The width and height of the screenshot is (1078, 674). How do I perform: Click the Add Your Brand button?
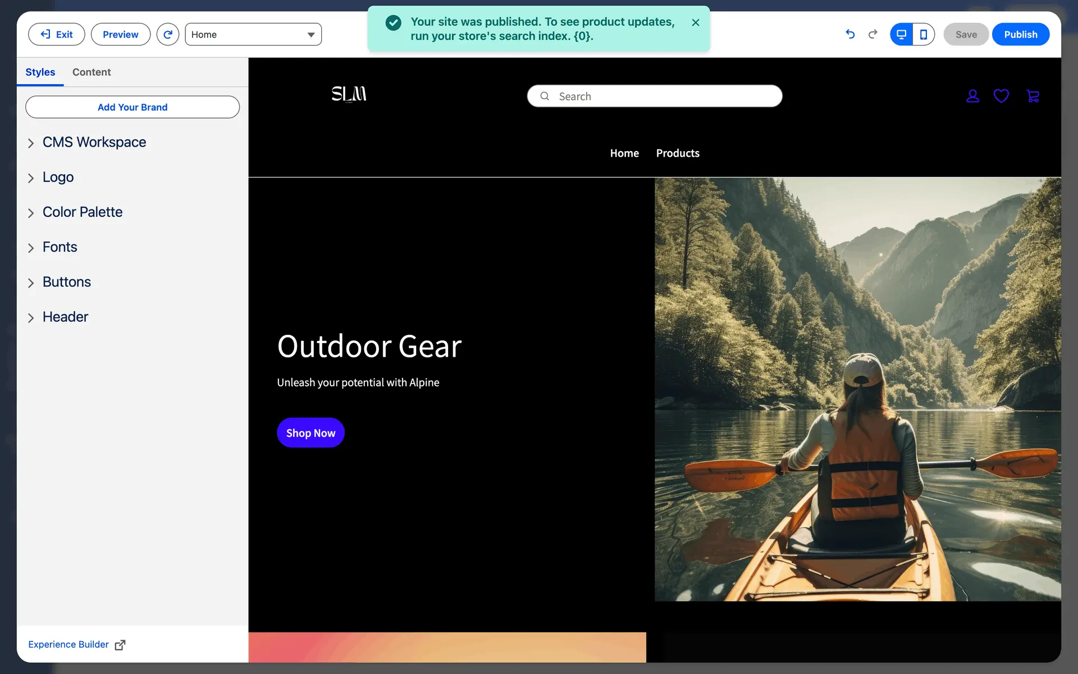click(x=133, y=107)
